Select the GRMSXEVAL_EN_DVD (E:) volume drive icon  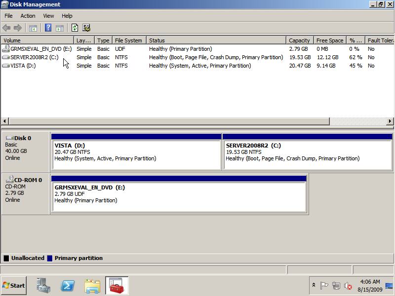click(6, 48)
